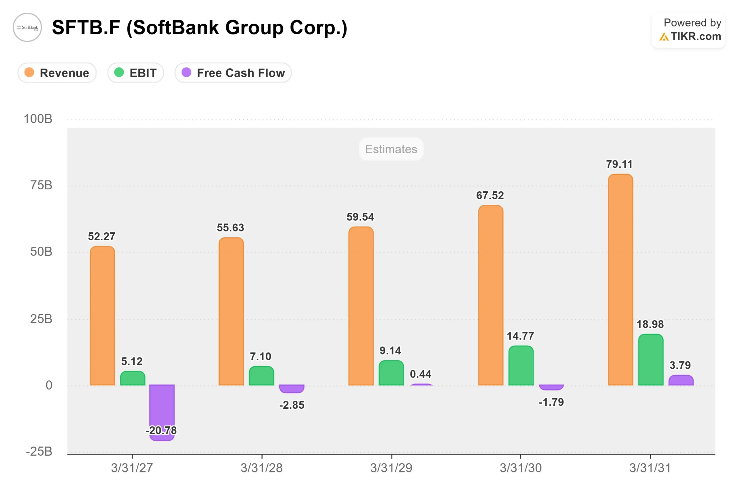Screen dimensions: 738x492
Task: Open the Powered by TIKR.com link
Action: [689, 30]
